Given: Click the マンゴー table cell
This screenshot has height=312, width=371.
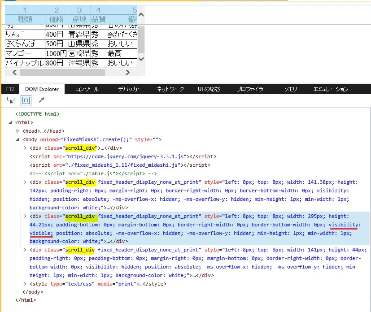Looking at the screenshot, I should point(25,54).
